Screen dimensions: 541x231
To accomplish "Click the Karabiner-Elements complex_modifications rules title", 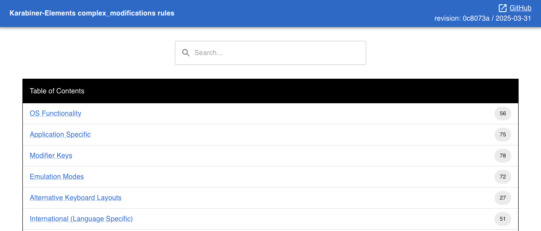I will pos(92,13).
